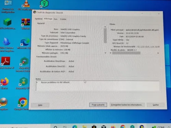Click inside the Notes text box

click(97, 86)
